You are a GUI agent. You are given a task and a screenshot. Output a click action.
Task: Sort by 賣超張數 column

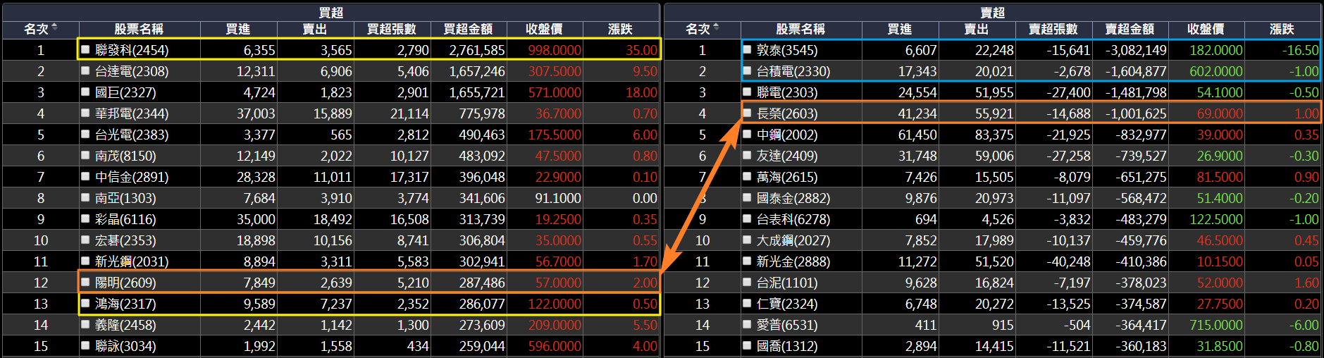[x=1053, y=29]
